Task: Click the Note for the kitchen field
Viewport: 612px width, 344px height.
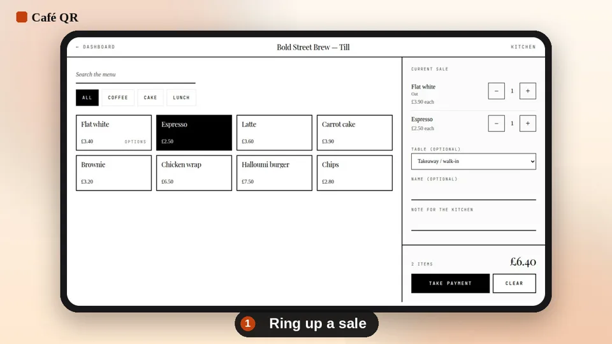Action: coord(473,223)
